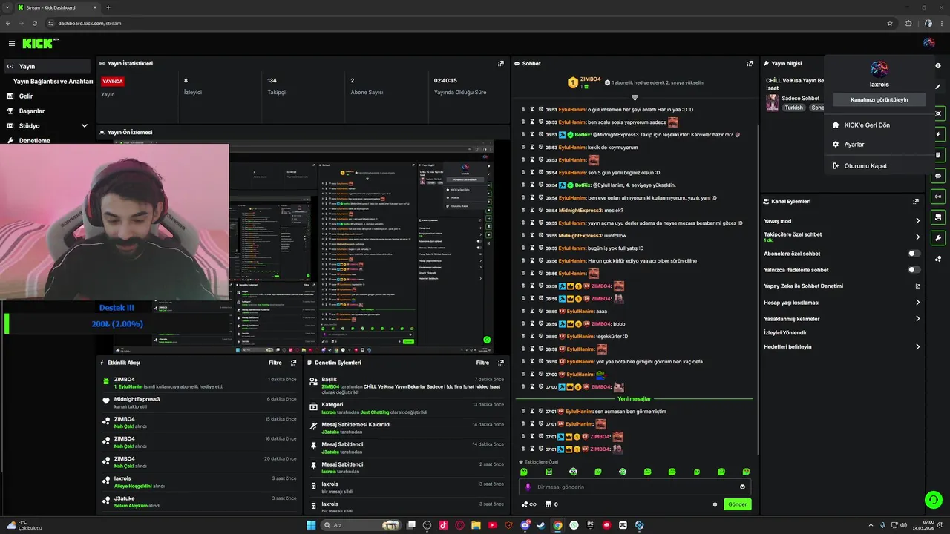The image size is (950, 534).
Task: Expand the Stüdyo sidebar section
Action: click(84, 126)
